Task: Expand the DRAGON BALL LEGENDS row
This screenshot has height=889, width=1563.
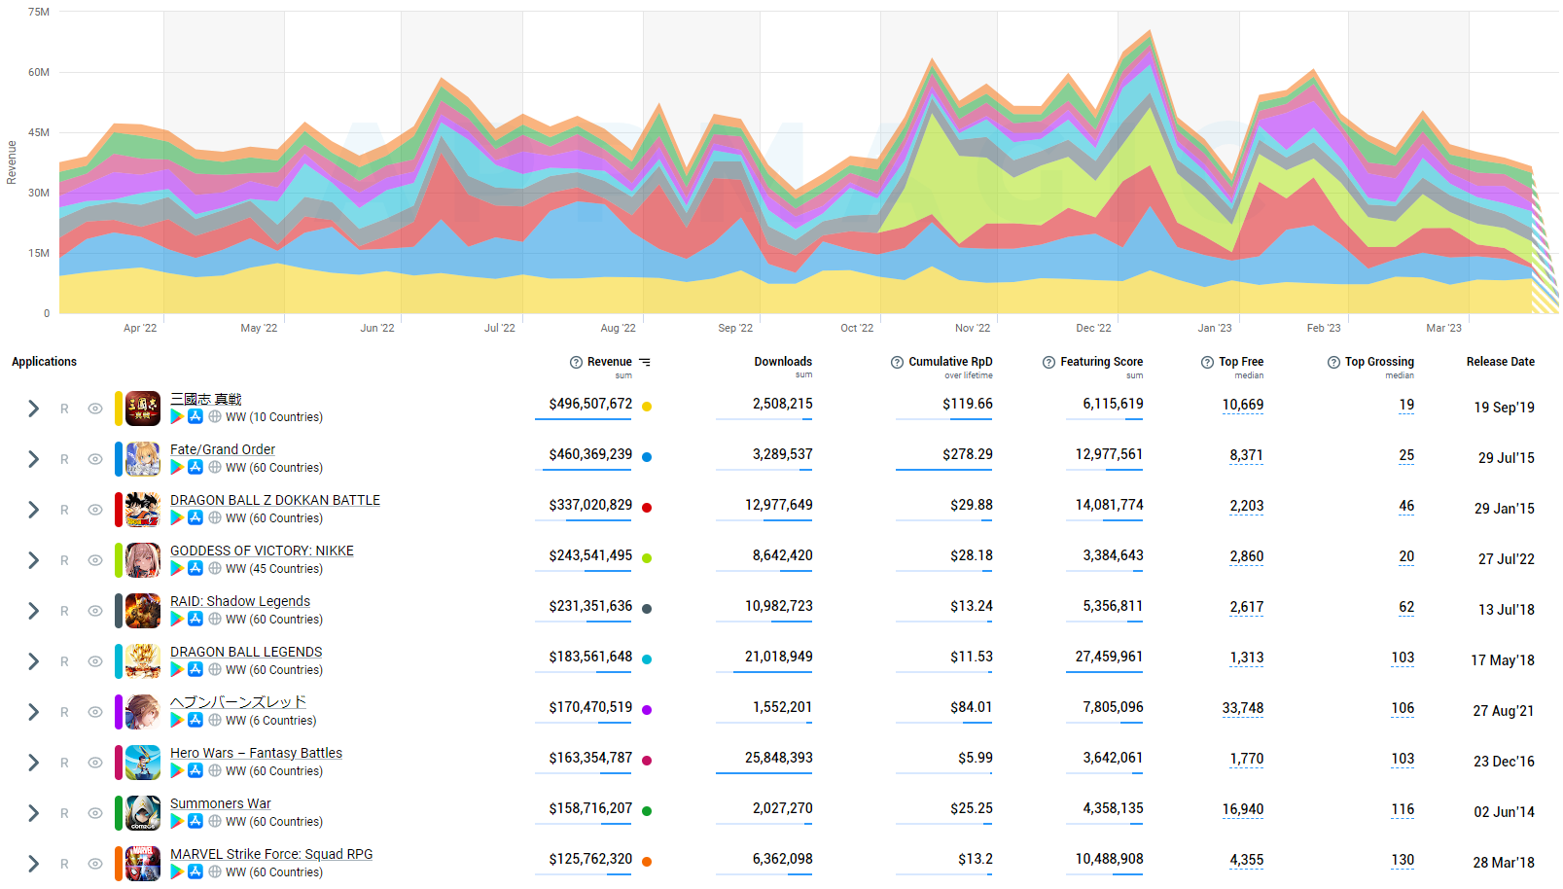Action: (x=33, y=661)
